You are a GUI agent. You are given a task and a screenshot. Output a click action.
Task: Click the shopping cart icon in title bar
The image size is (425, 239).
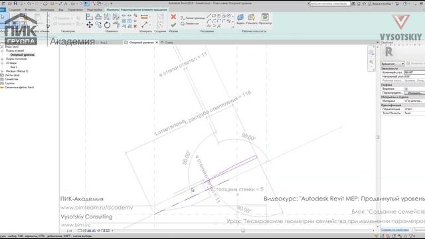[x=397, y=3]
